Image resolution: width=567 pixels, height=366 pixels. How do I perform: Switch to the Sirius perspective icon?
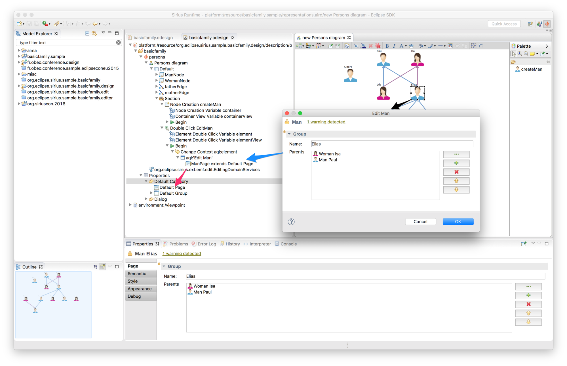click(x=547, y=24)
